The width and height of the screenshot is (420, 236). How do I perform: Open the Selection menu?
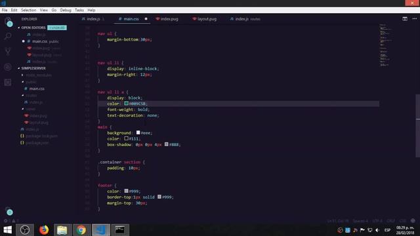pyautogui.click(x=28, y=10)
